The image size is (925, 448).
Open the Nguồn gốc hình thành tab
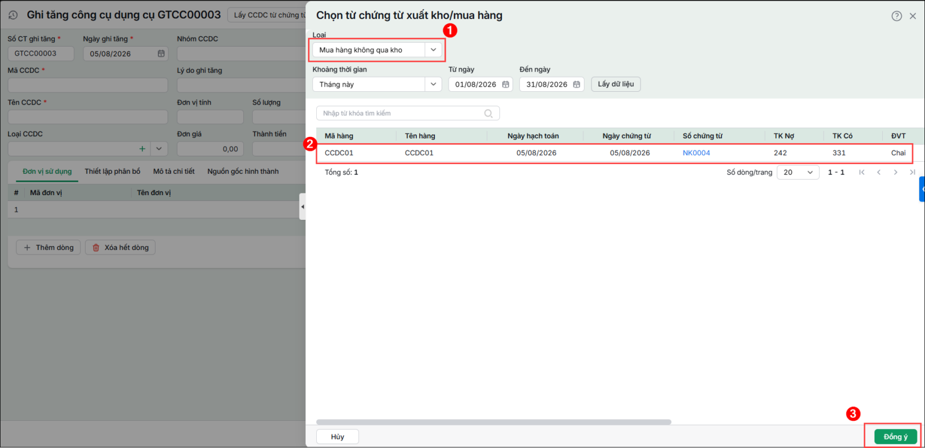(243, 171)
